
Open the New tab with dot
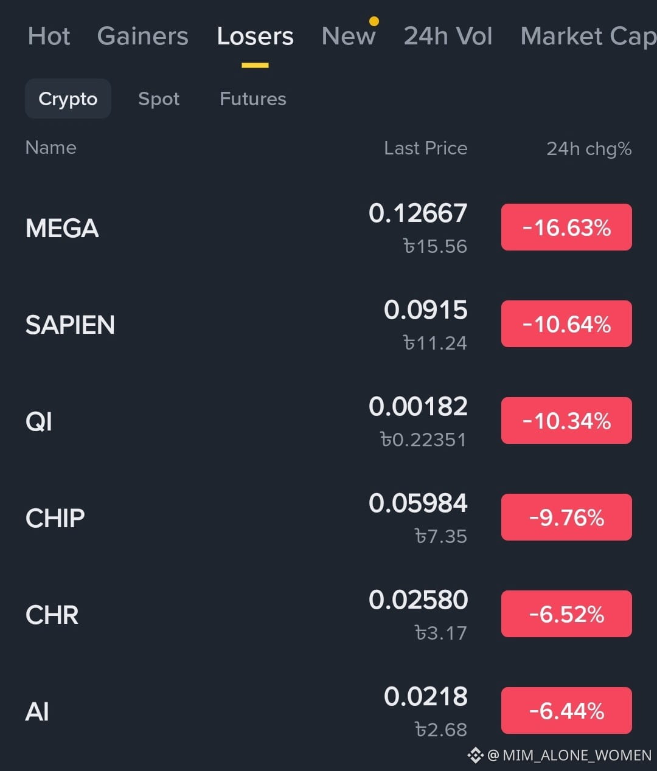[x=349, y=35]
